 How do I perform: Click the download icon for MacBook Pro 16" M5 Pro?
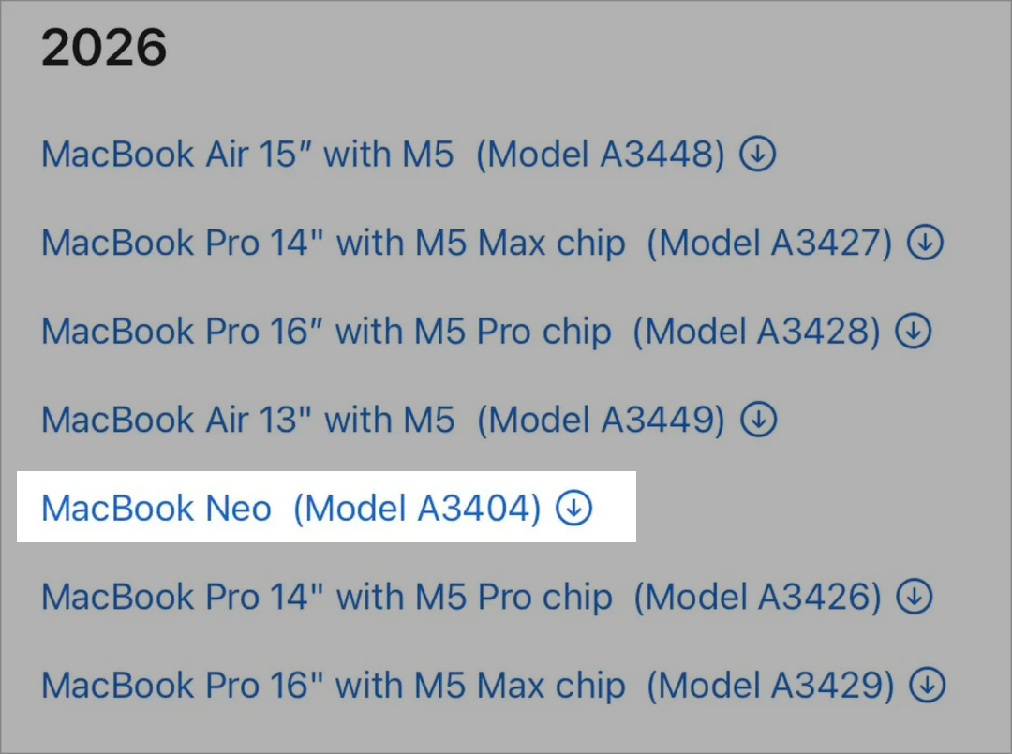[x=912, y=331]
